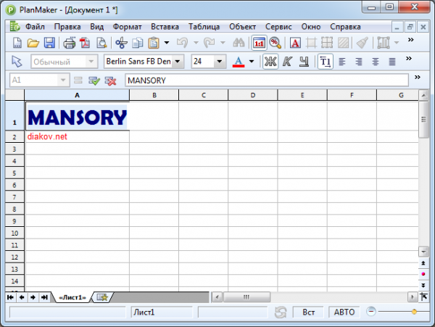Open the Файл menu
The height and width of the screenshot is (327, 435).
(35, 27)
